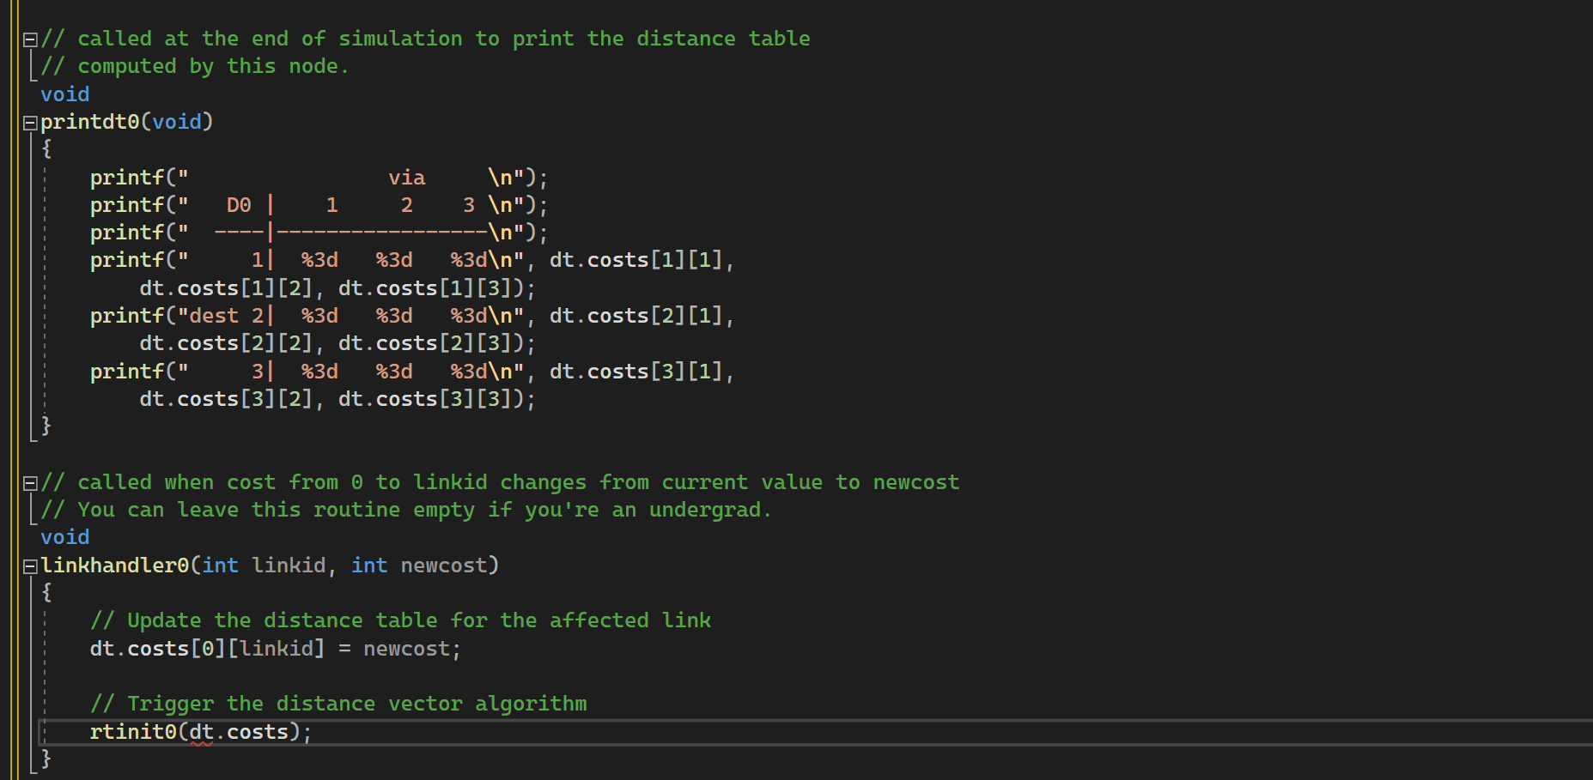Click the dt.costs[1][3] argument
Viewport: 1593px width, 780px height.
point(425,288)
